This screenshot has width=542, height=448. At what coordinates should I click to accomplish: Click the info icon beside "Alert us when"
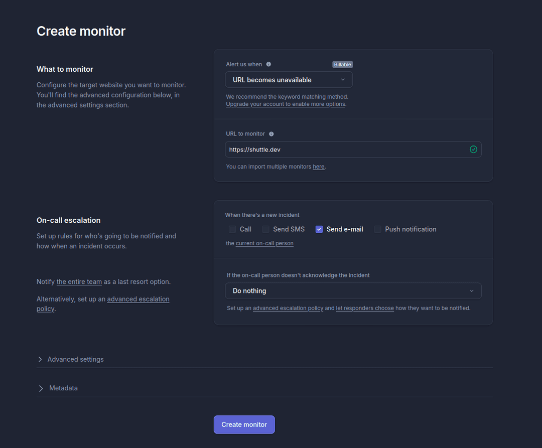pyautogui.click(x=268, y=64)
